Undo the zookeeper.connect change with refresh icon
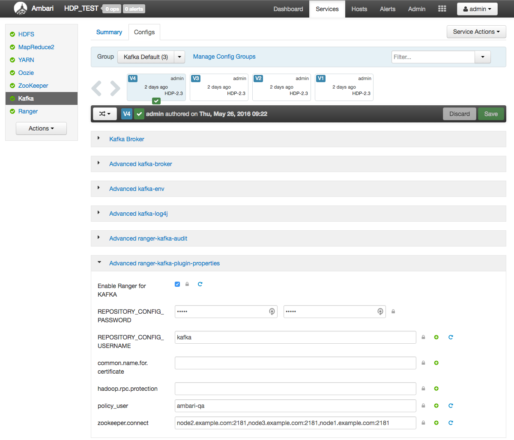Image resolution: width=514 pixels, height=440 pixels. point(451,422)
